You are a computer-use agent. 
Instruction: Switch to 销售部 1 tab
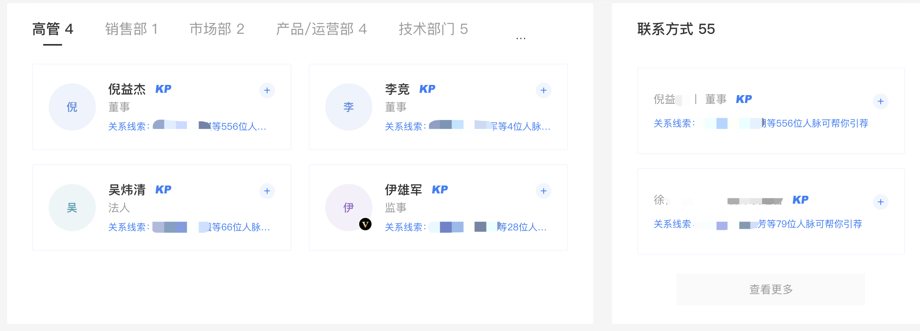point(132,29)
